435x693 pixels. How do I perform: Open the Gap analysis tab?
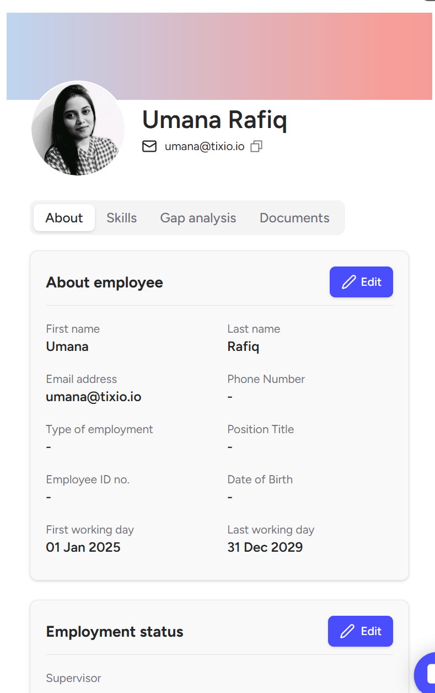198,218
